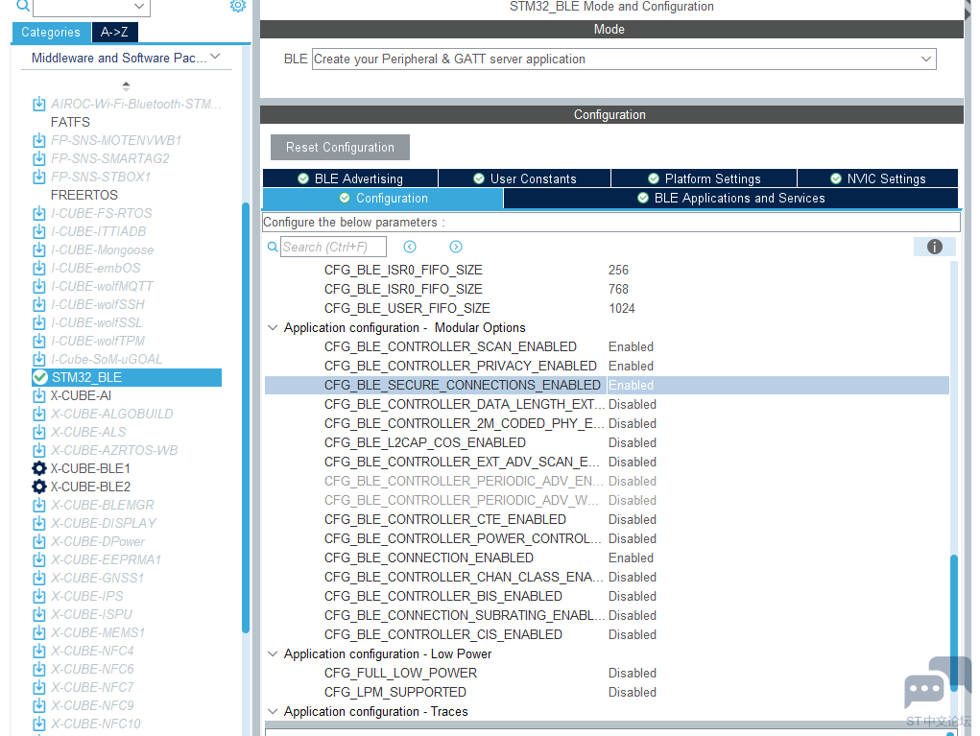Click download icon beside X-CUBE-AI
The height and width of the screenshot is (736, 980).
click(38, 395)
